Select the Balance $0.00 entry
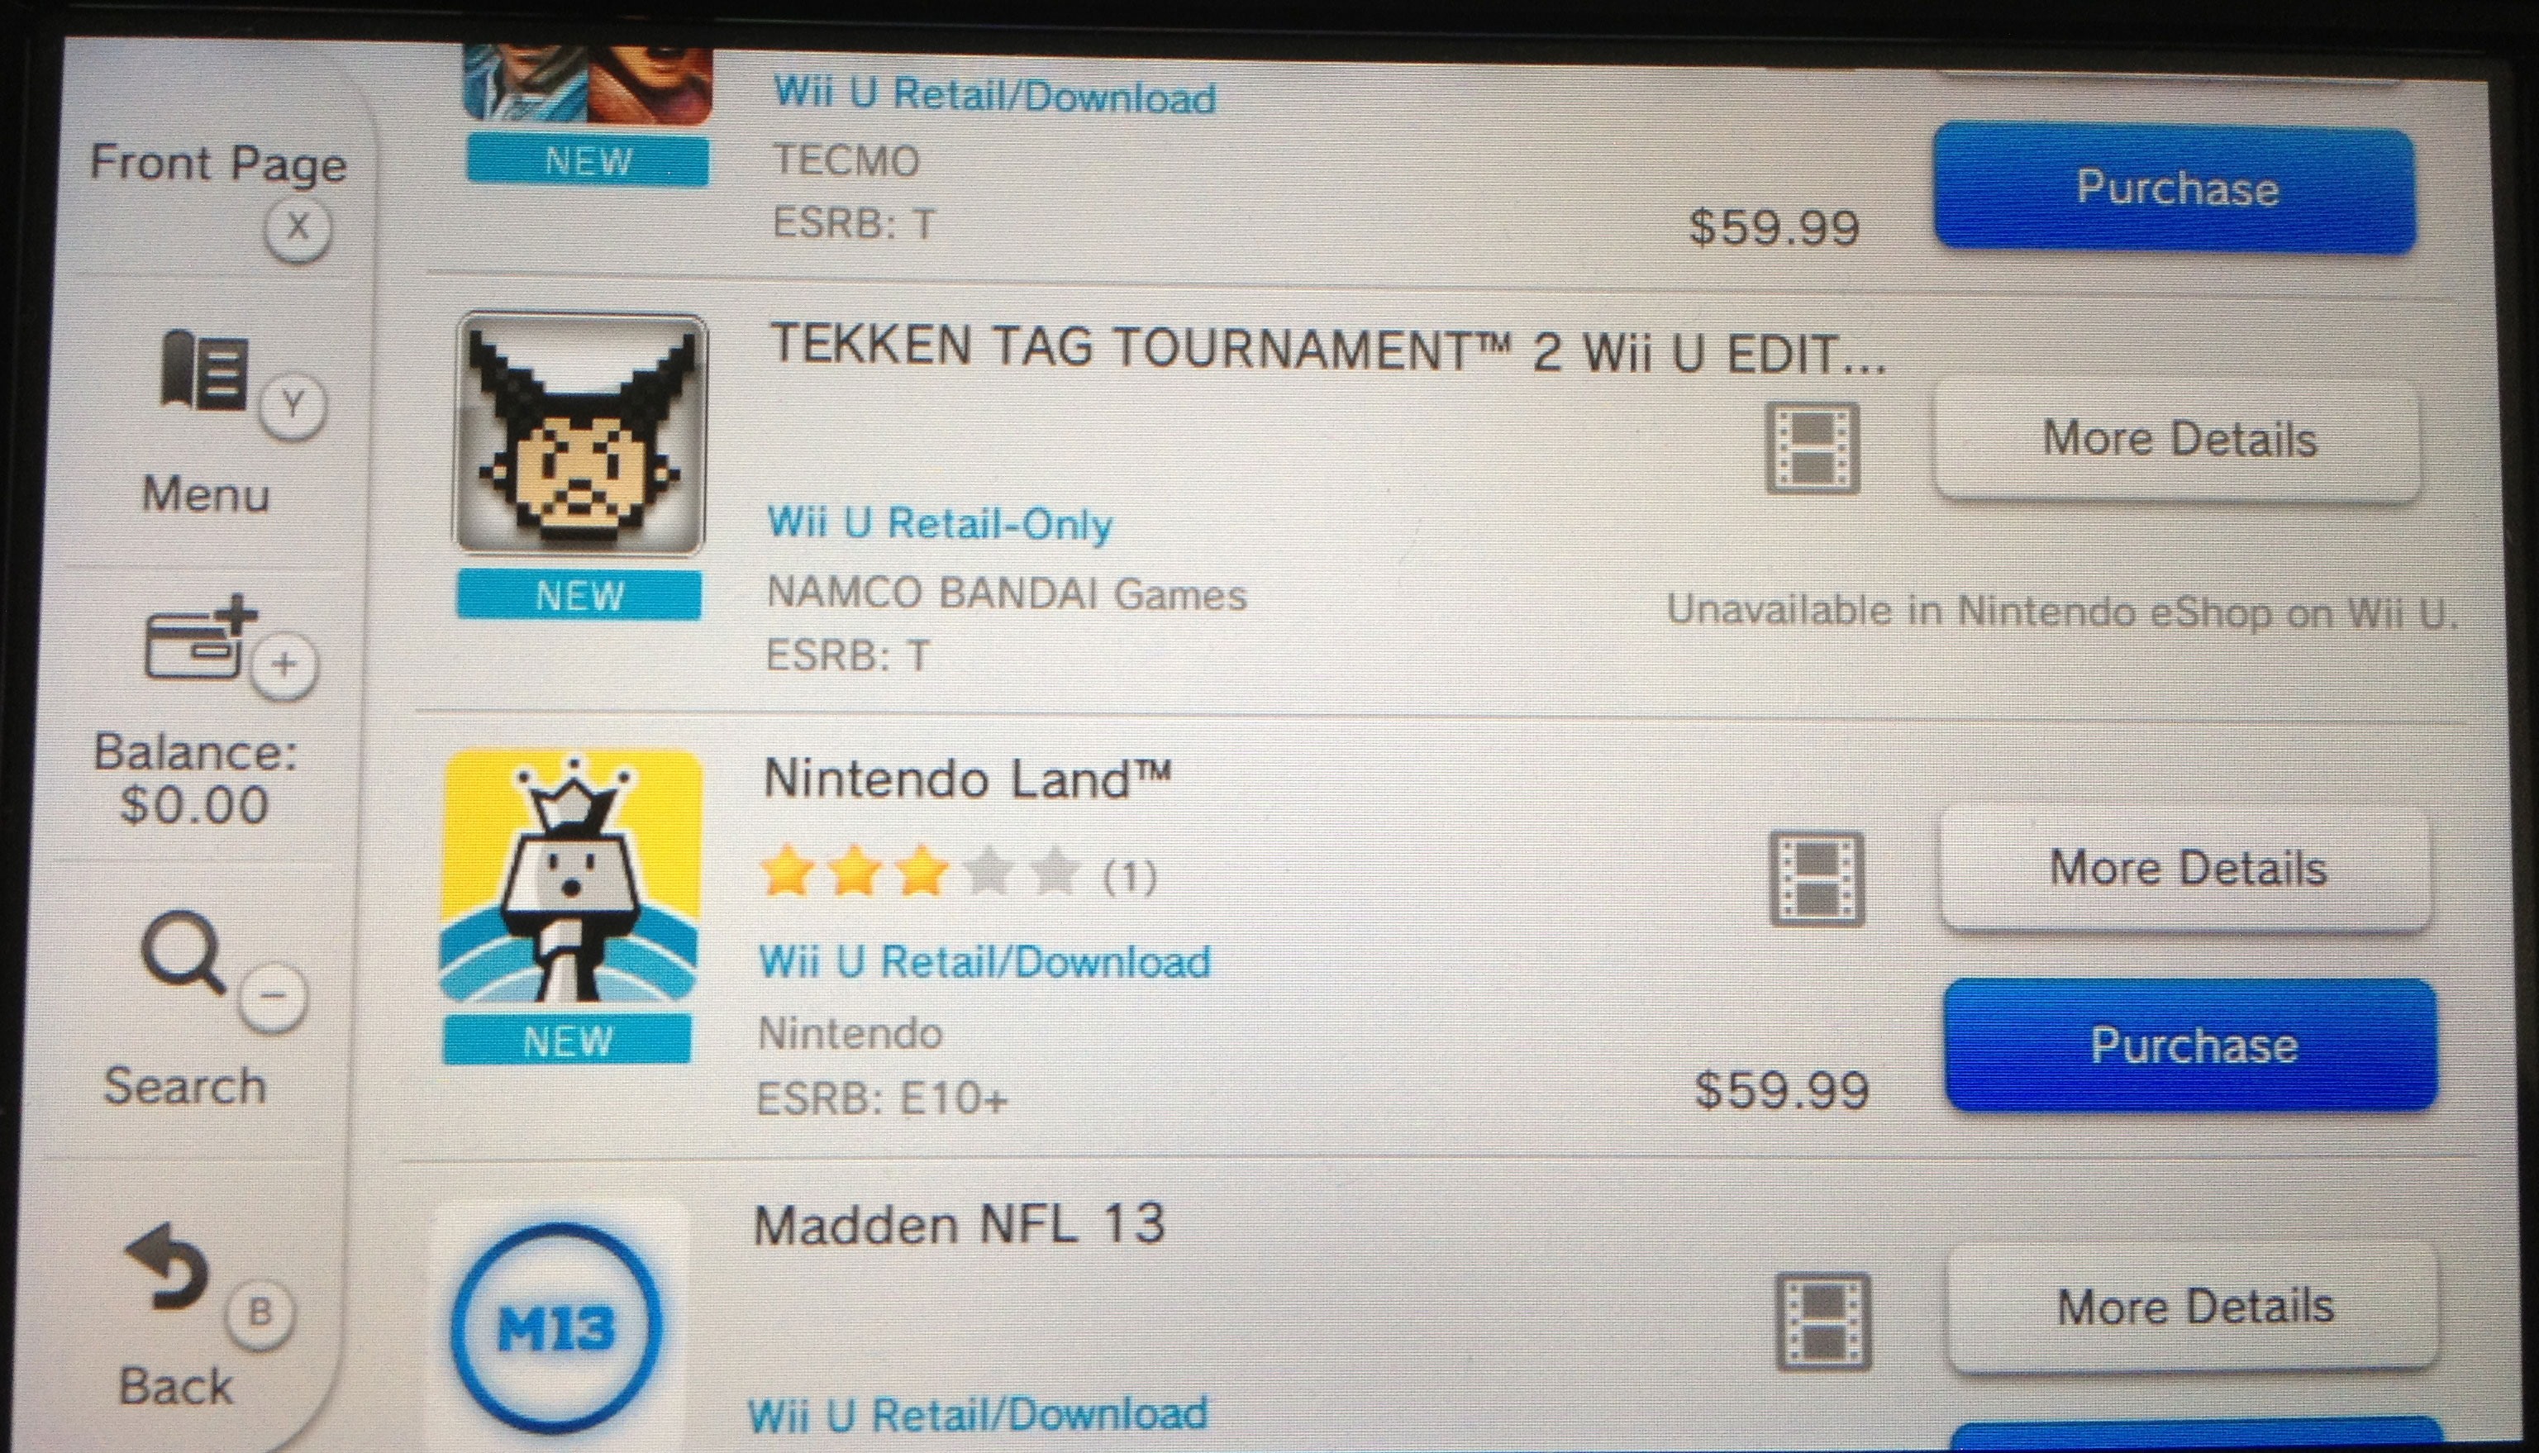Screen dimensions: 2539x1453 click(196, 779)
